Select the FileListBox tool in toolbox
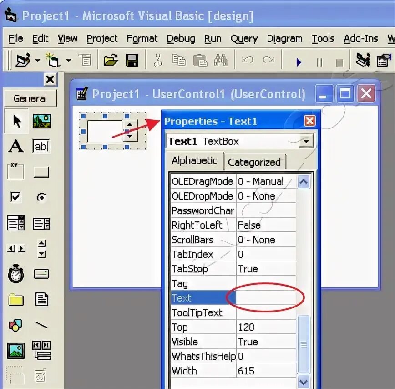 click(41, 299)
